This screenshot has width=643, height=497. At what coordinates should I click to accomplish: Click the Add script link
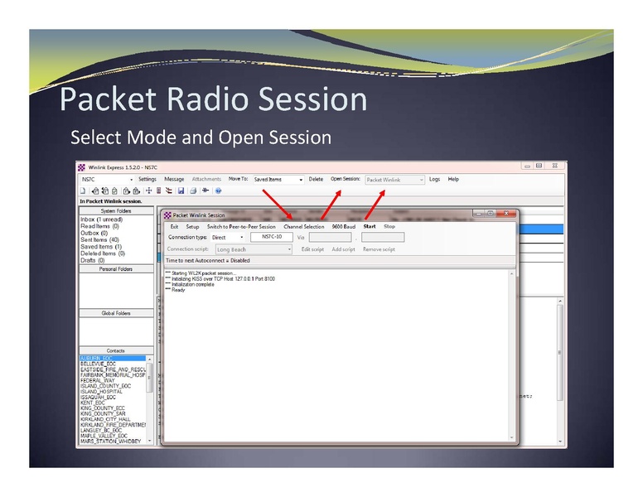coord(343,249)
